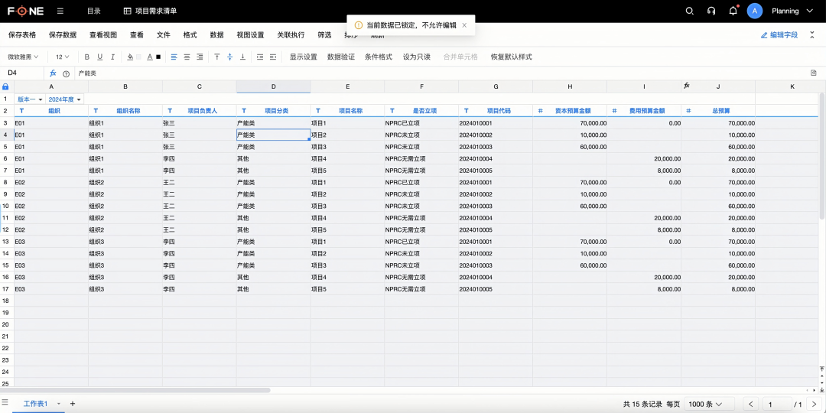The height and width of the screenshot is (413, 826).
Task: Click the fx formula icon in the formula bar
Action: pos(53,73)
